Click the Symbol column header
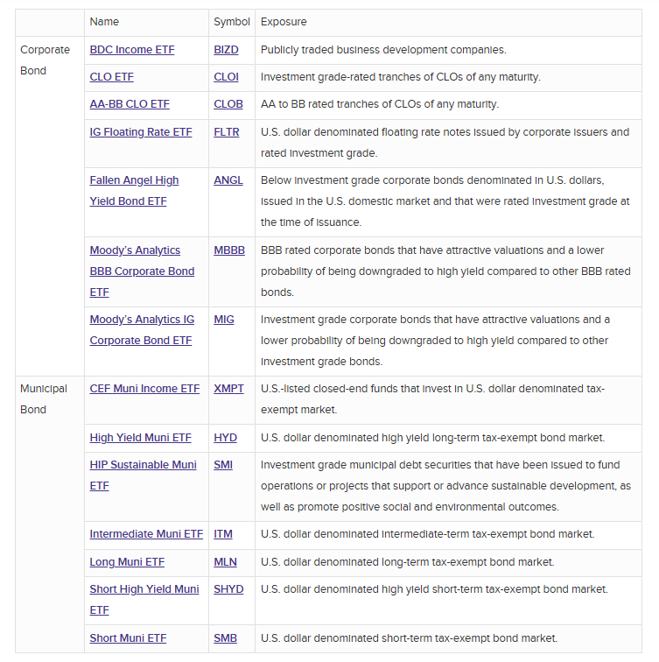The height and width of the screenshot is (662, 659). click(232, 22)
